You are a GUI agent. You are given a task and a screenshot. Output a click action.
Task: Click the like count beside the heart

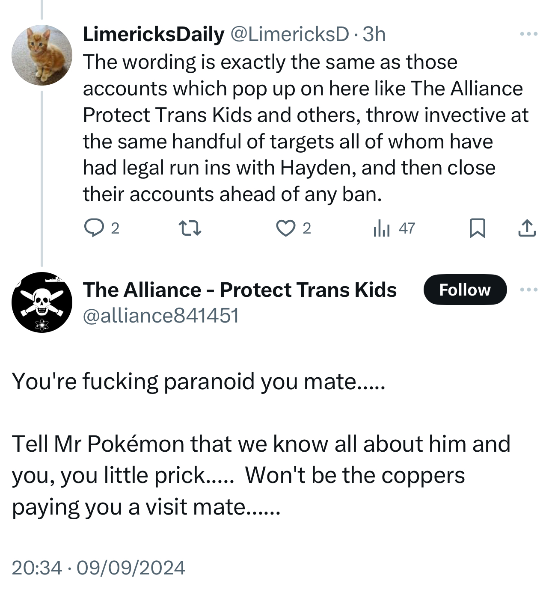coord(307,228)
